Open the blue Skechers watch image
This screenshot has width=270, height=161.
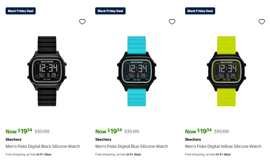pyautogui.click(x=136, y=71)
